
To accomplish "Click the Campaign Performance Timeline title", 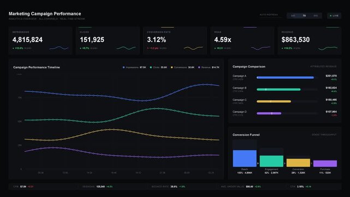I will (37, 67).
